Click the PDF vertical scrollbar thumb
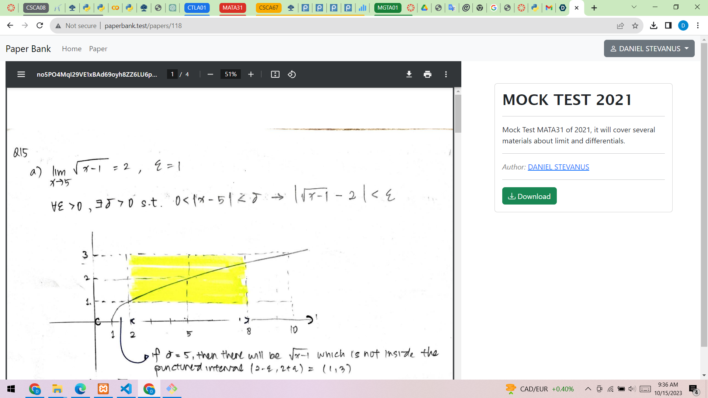Image resolution: width=708 pixels, height=398 pixels. click(458, 114)
